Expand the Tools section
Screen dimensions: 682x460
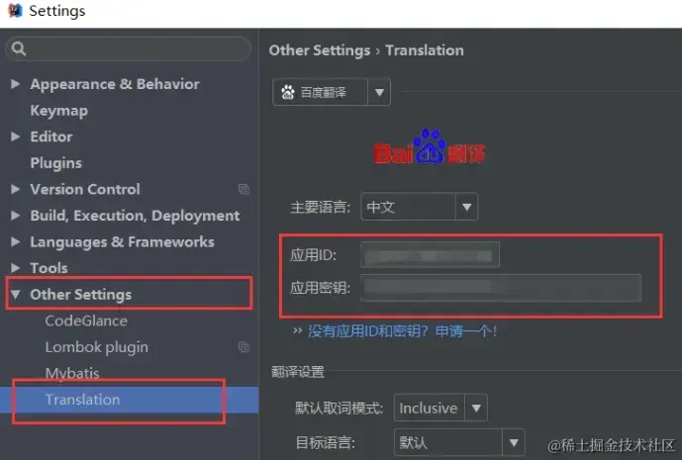point(15,267)
